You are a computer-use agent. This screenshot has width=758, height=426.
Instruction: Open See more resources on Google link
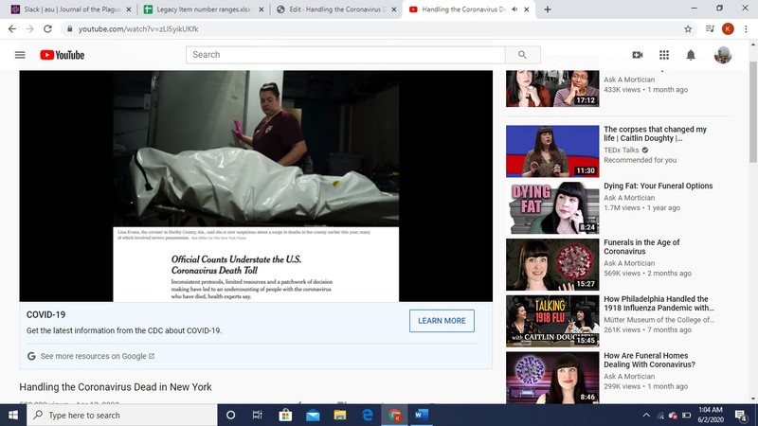coord(91,356)
